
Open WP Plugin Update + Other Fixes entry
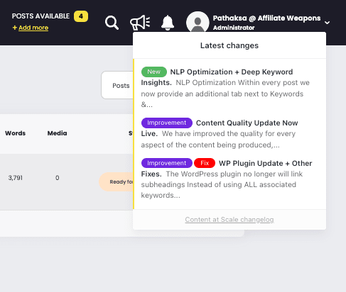click(x=226, y=179)
